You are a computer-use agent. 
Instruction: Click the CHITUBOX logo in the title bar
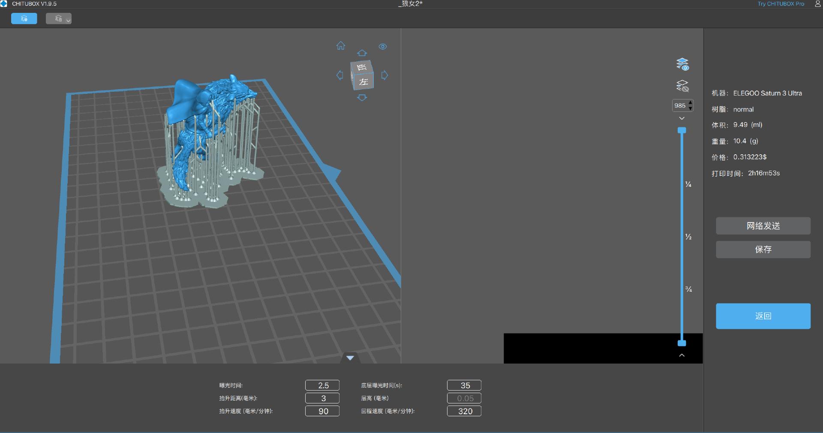(x=4, y=3)
